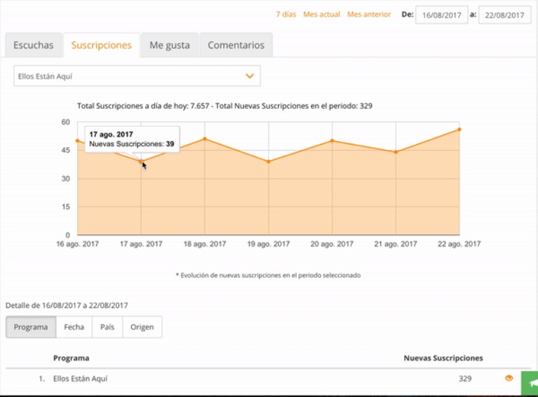Click the 16 ago. data point on chart
Image resolution: width=538 pixels, height=397 pixels.
pos(78,140)
